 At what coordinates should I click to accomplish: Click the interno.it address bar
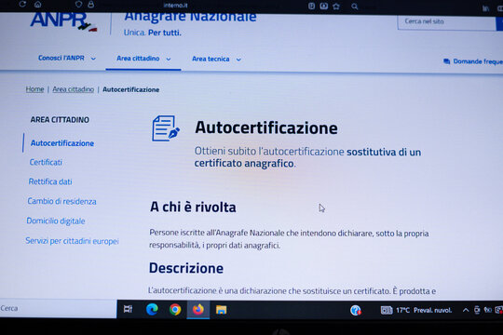(175, 6)
